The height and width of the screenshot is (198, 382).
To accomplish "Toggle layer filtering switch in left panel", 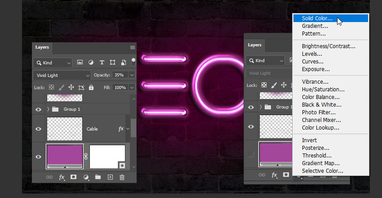I will pos(133,62).
